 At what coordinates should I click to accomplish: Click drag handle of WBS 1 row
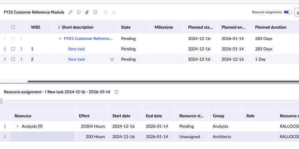(5, 49)
